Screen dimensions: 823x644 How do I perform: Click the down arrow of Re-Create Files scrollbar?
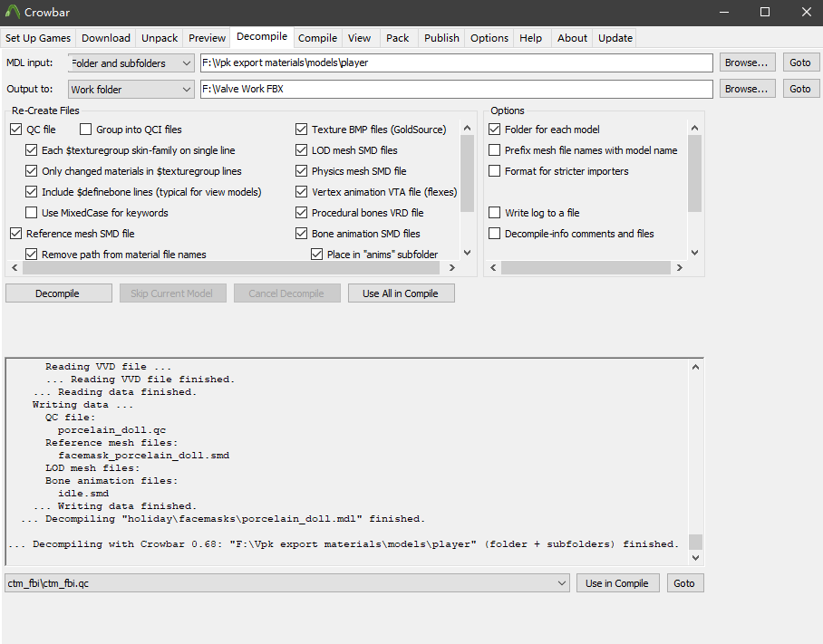(468, 253)
